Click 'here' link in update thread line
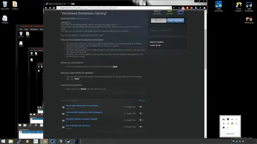The image size is (257, 144). [77, 79]
